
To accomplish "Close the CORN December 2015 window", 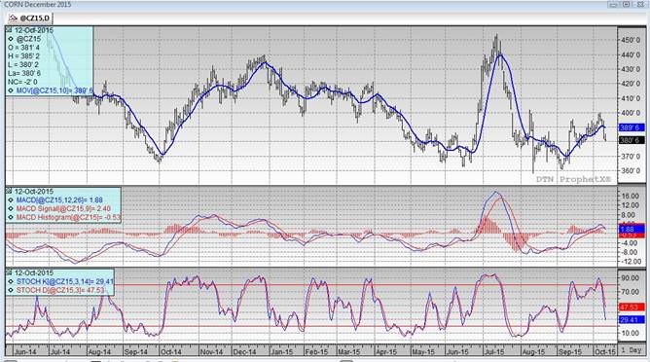I will 640,5.
